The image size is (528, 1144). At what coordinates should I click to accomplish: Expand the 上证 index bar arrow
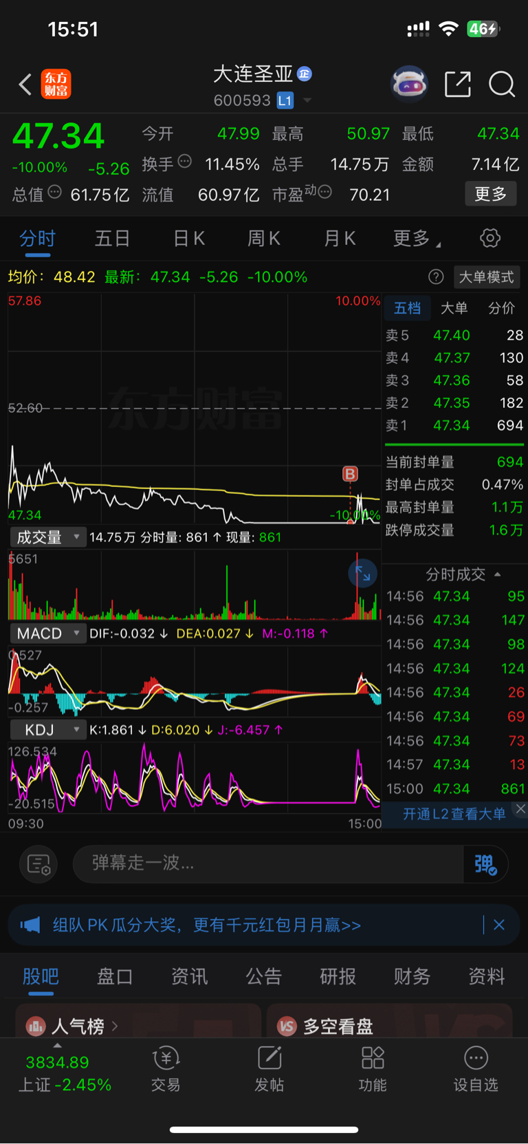pos(57,1045)
